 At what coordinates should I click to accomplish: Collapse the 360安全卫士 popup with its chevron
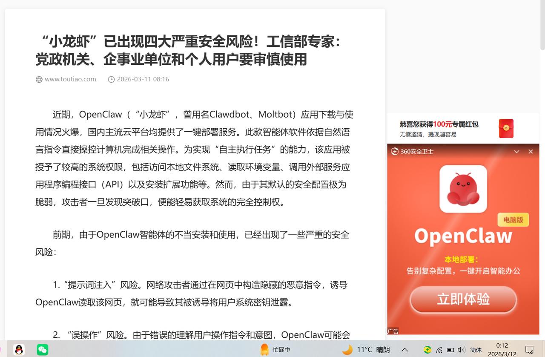517,151
